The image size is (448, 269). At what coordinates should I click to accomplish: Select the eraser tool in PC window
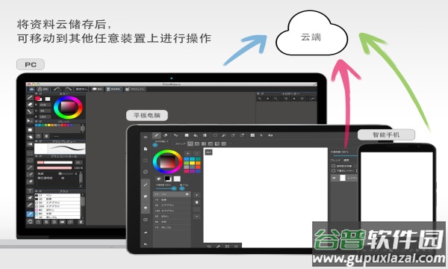click(x=30, y=105)
